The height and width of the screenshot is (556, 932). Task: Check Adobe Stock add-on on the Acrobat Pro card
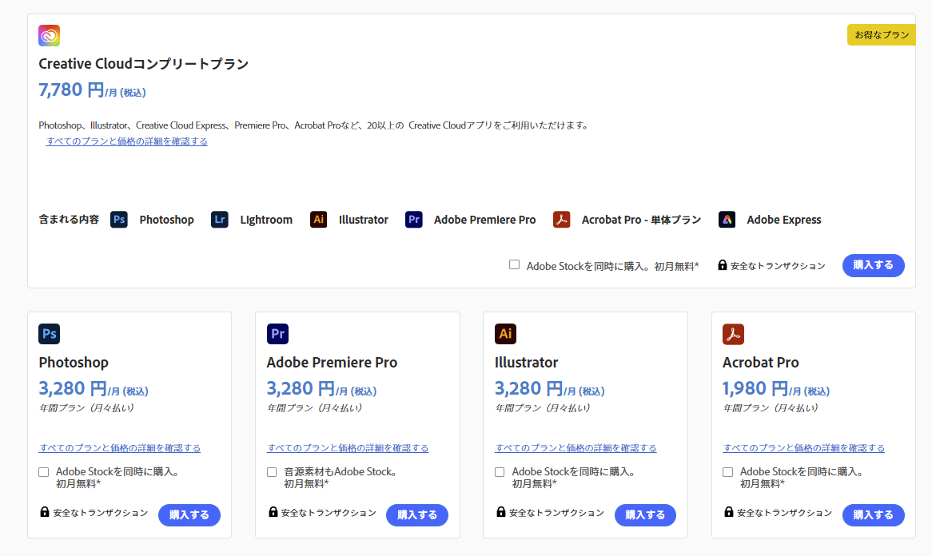point(727,472)
